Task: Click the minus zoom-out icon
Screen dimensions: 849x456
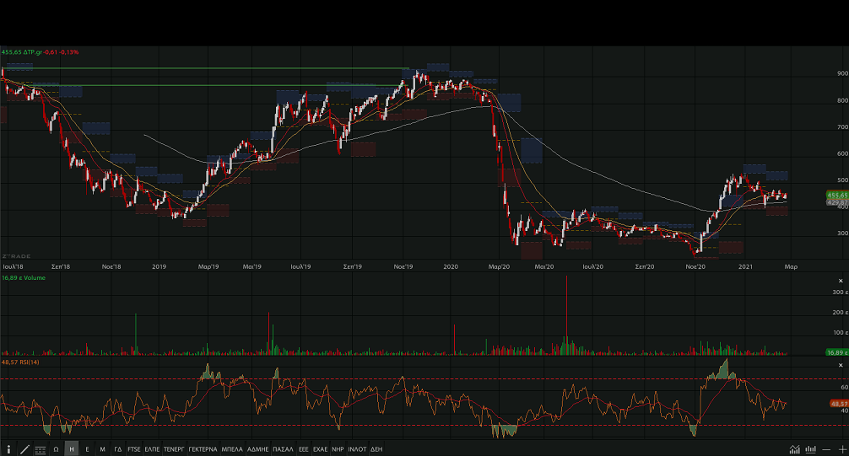Action: 825,449
